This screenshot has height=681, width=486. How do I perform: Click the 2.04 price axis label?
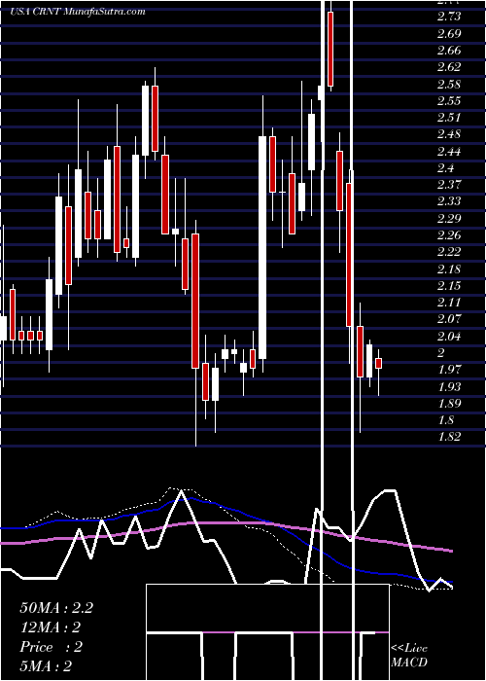(x=449, y=337)
